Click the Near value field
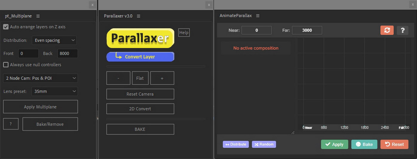The height and width of the screenshot is (159, 417). 257,30
